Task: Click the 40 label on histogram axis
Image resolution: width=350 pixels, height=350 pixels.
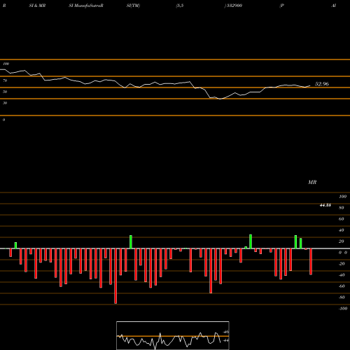Action: (342, 230)
